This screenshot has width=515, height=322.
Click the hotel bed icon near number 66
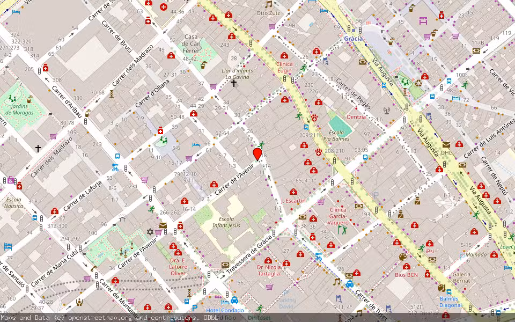coord(196,144)
